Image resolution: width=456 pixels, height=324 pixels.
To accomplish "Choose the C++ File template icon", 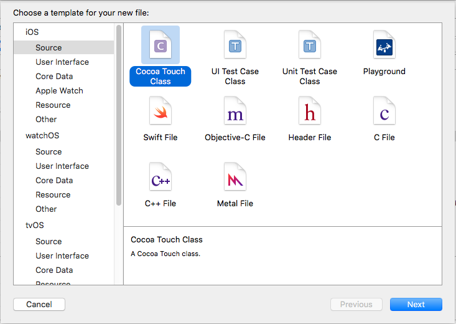I will [161, 178].
